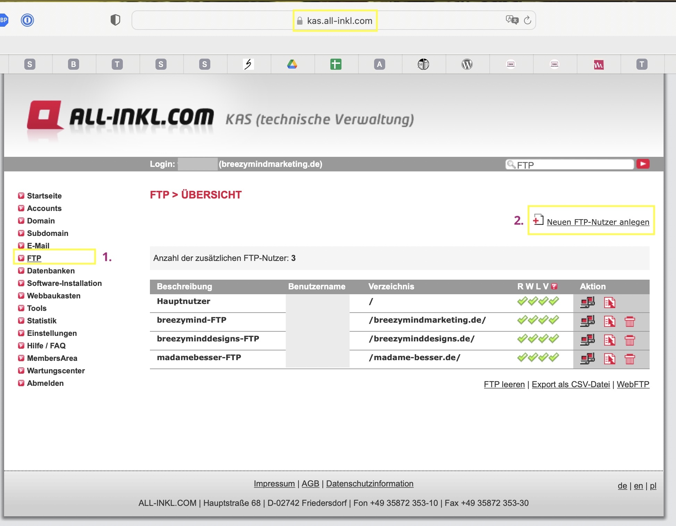Click the red search submit arrow

click(x=643, y=164)
